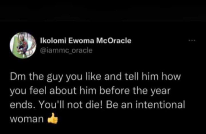Open Ikolomi Ewoma McOracle's profile picture
The image size is (206, 134).
pos(23,45)
